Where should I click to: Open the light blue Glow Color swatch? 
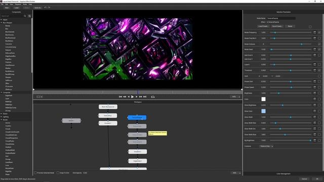(x=263, y=111)
